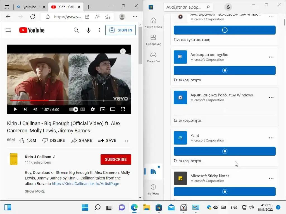This screenshot has height=214, width=286.
Task: Open Mail app from taskbar
Action: pyautogui.click(x=171, y=207)
